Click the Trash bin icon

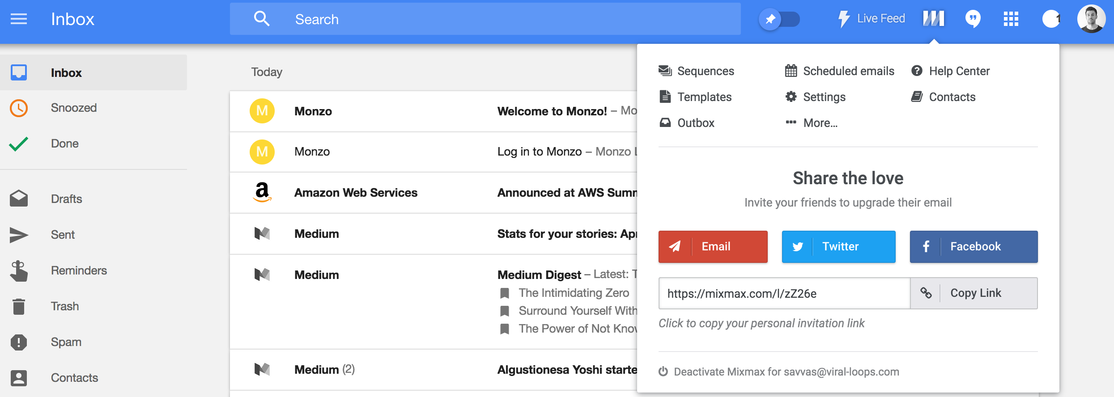(19, 307)
